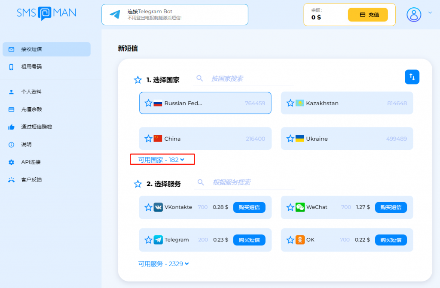Image resolution: width=440 pixels, height=288 pixels.
Task: Expand the 可用国家 - 182 list
Action: point(162,160)
